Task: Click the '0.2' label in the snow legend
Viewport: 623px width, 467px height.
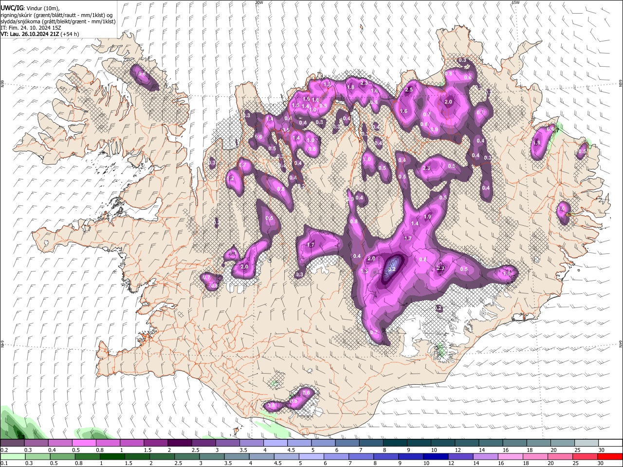Action: [4, 450]
